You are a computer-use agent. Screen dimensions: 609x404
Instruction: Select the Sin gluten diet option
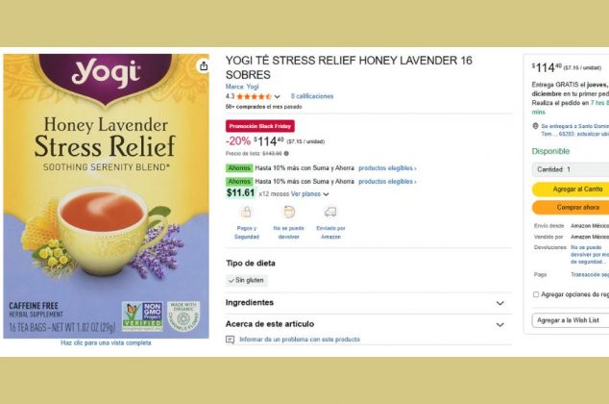click(247, 280)
